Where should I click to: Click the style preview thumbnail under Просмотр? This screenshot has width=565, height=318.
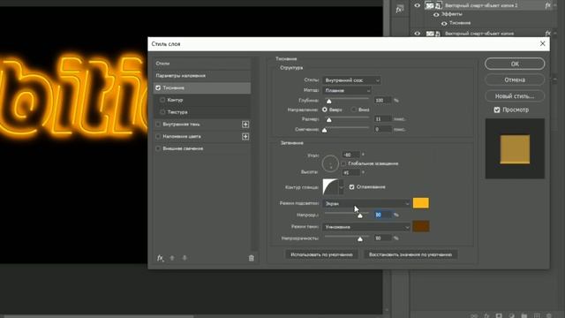pos(515,149)
